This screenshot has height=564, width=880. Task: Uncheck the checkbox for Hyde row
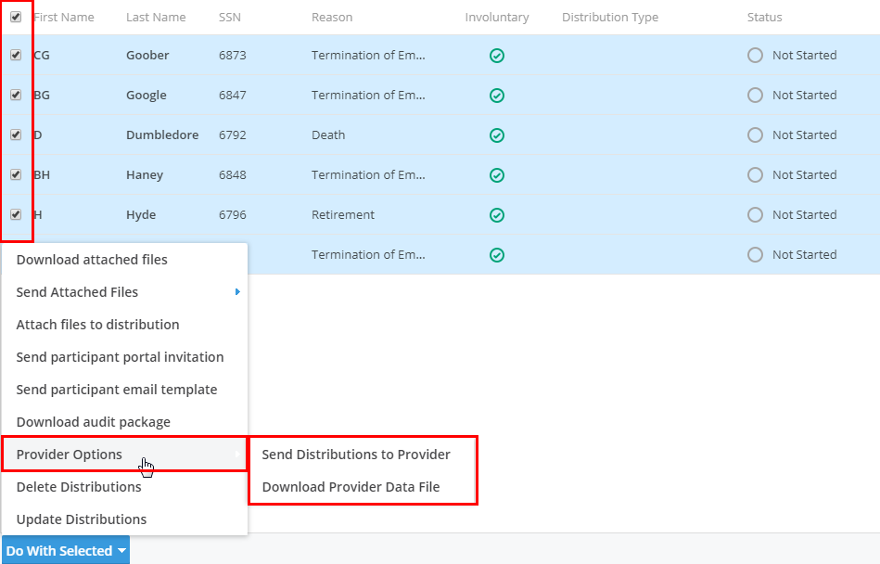(16, 214)
